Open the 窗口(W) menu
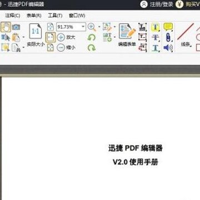Screen dimensions: 200x200 click(77, 16)
